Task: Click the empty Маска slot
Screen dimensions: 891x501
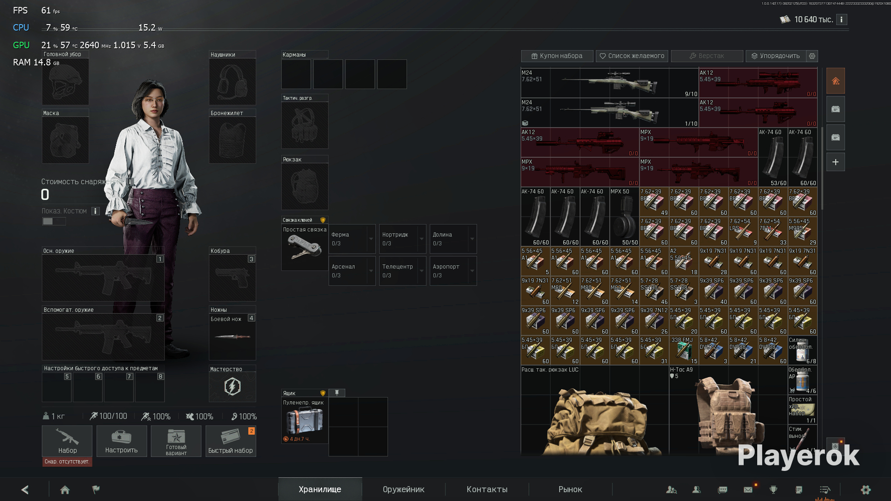Action: coord(65,140)
